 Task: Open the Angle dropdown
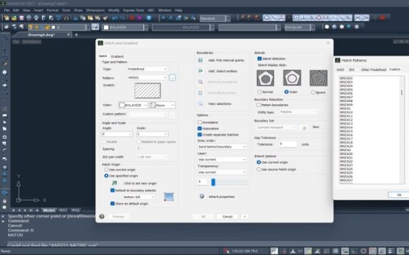[x=117, y=134]
